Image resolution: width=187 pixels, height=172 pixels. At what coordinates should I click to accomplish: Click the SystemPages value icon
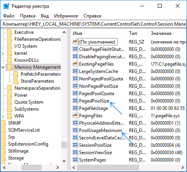point(75,160)
